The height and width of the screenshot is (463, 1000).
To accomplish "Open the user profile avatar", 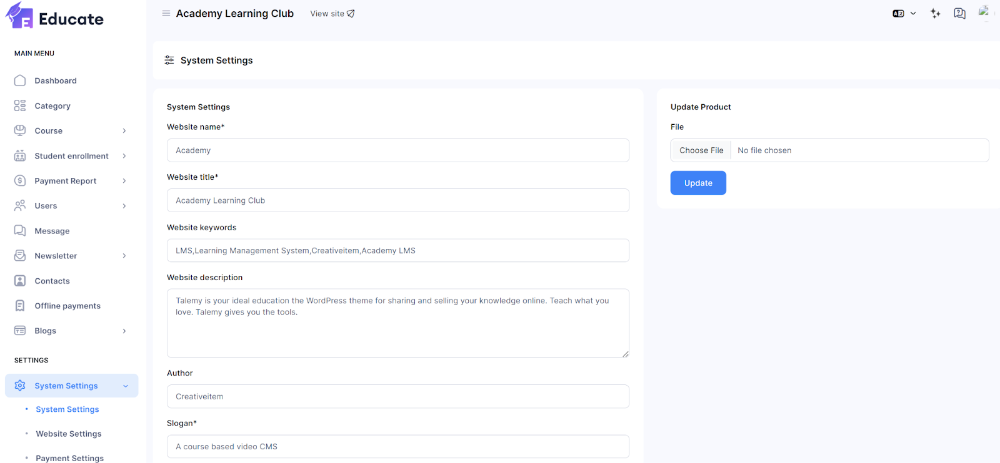I will 984,12.
